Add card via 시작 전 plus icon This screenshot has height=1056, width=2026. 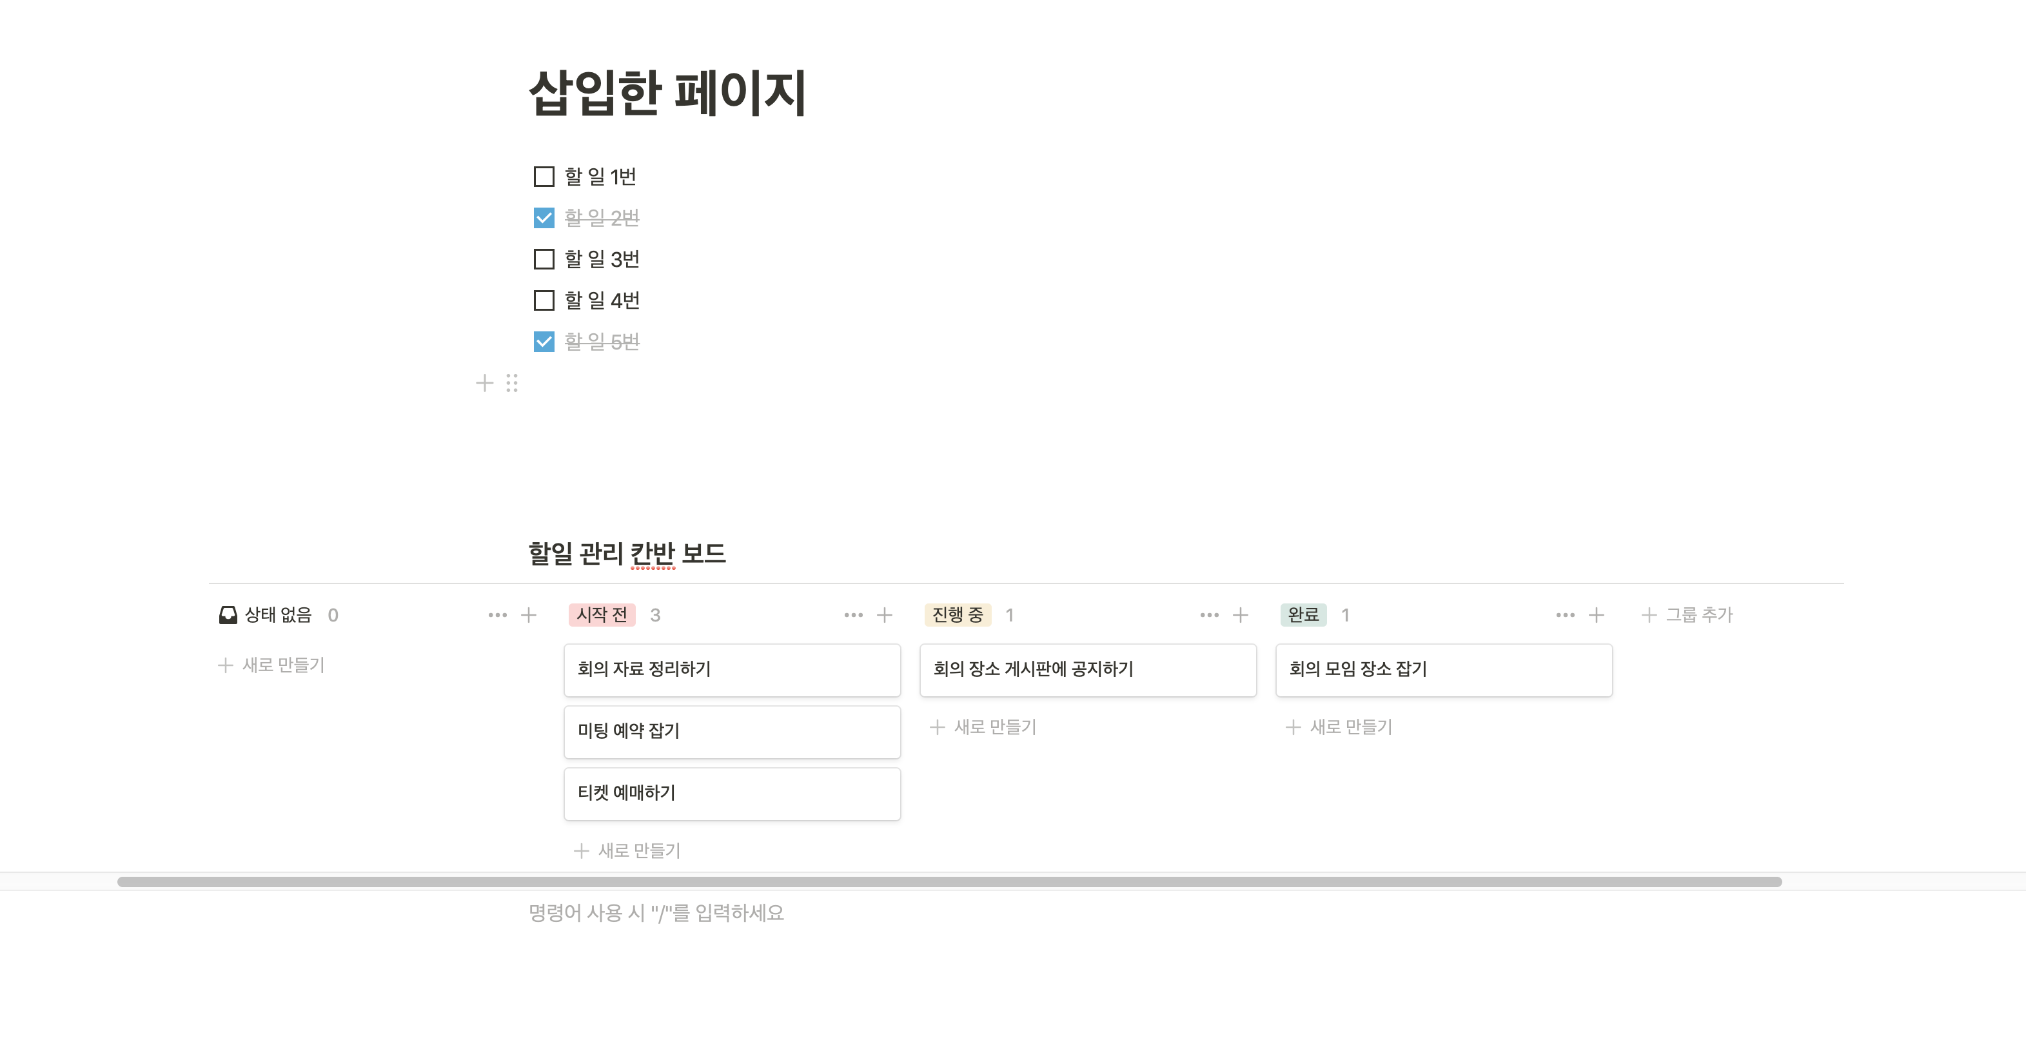coord(884,615)
